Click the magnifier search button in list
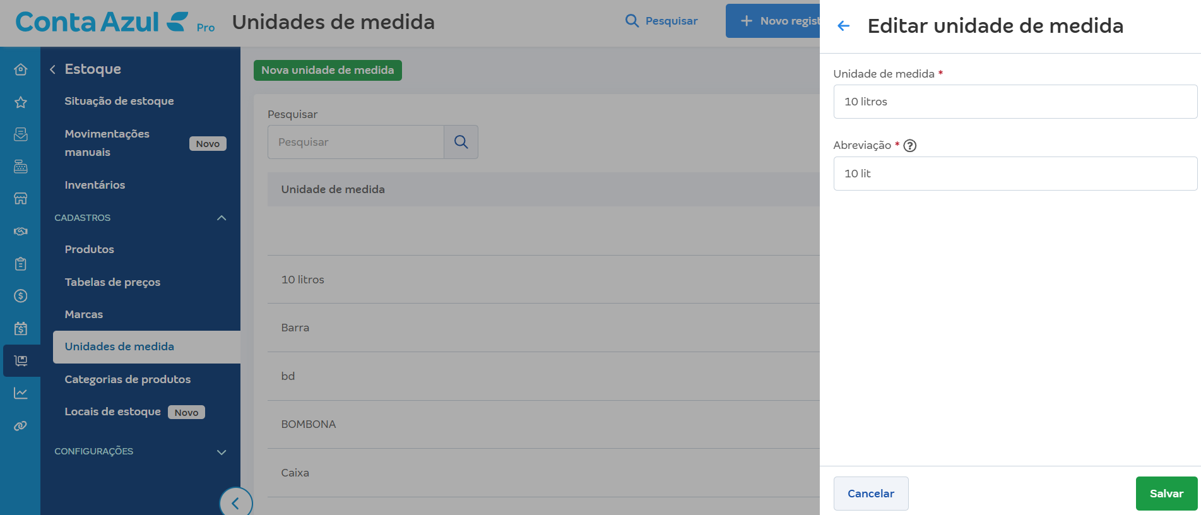1201x515 pixels. click(461, 142)
